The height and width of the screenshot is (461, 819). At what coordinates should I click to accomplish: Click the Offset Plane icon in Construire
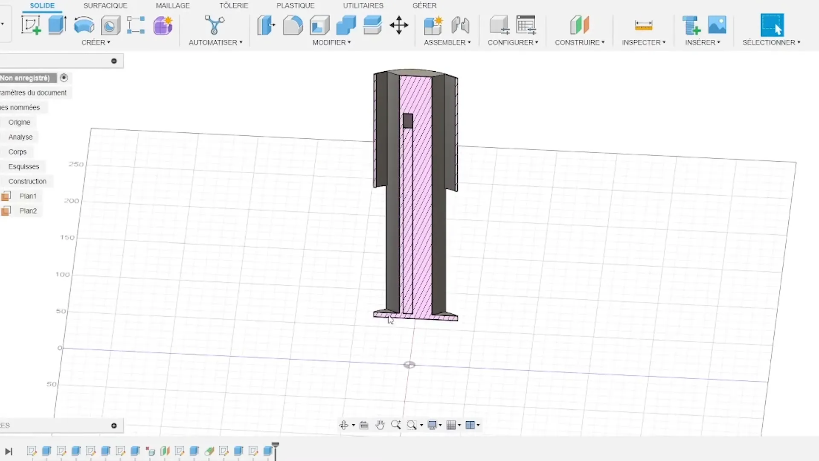pyautogui.click(x=579, y=25)
